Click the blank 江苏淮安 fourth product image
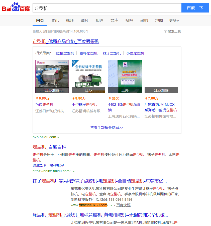The width and height of the screenshot is (211, 226). coord(161,76)
